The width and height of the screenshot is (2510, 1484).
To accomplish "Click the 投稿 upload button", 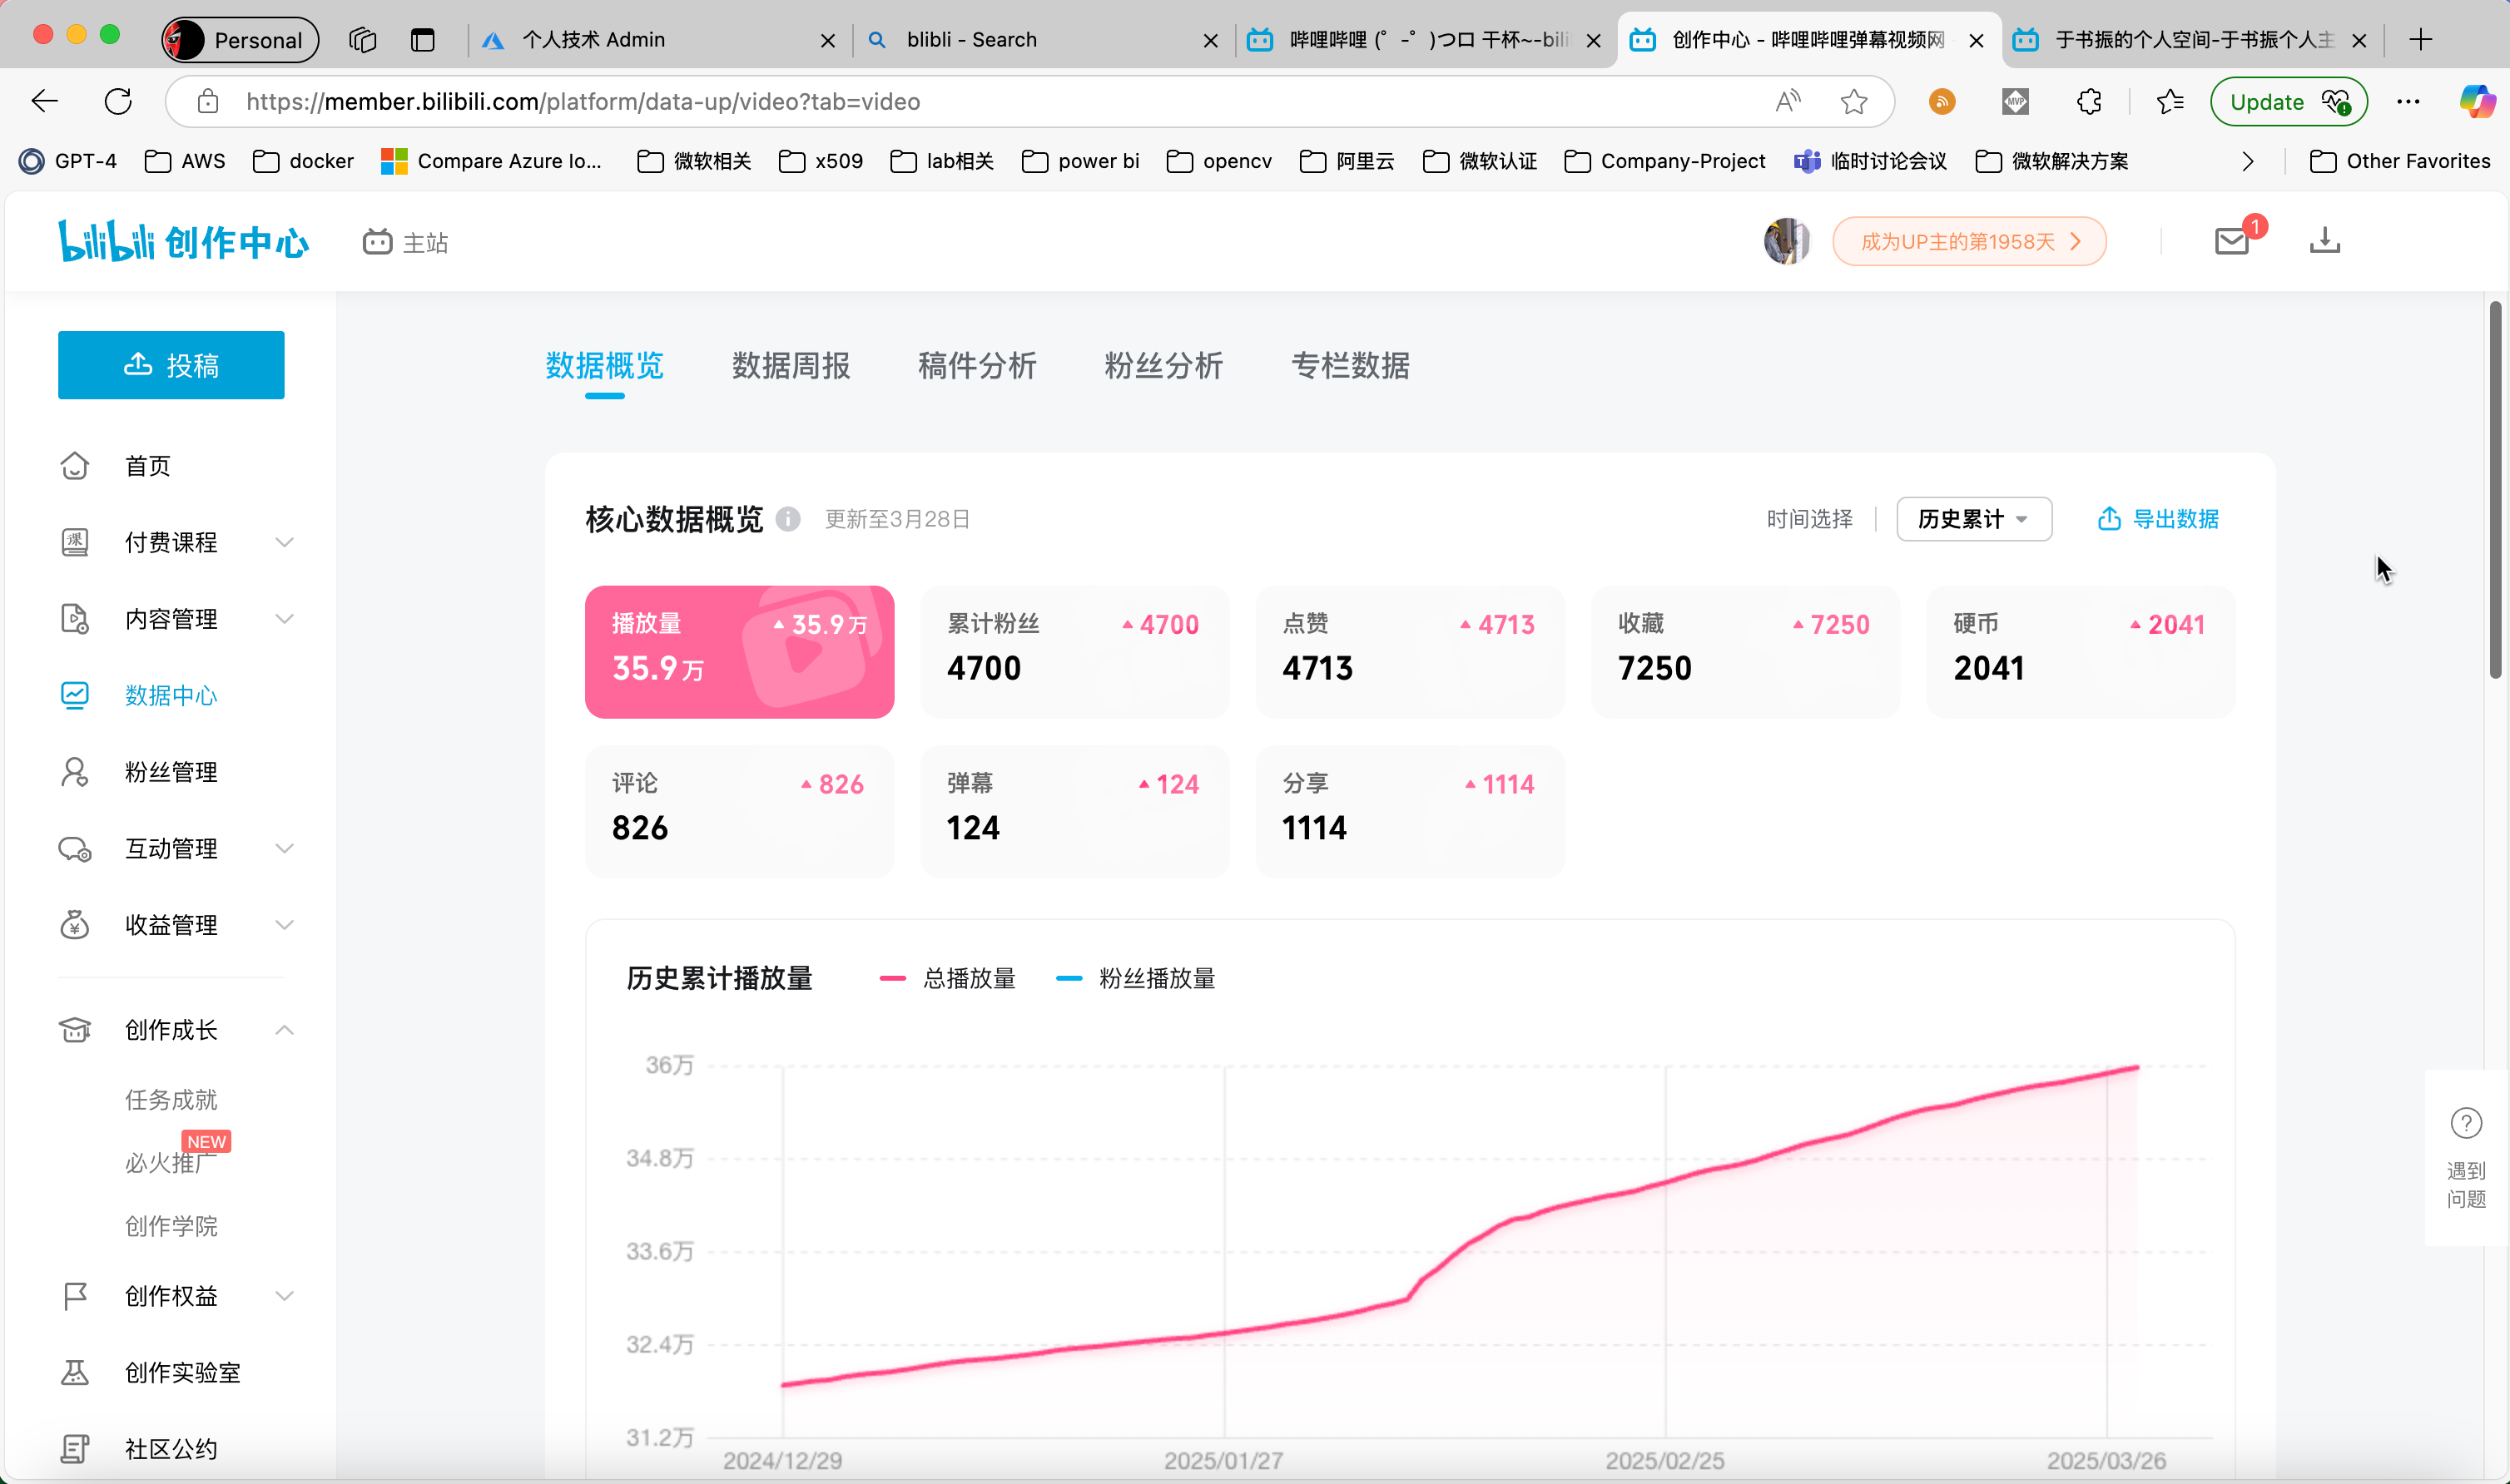I will pyautogui.click(x=171, y=365).
